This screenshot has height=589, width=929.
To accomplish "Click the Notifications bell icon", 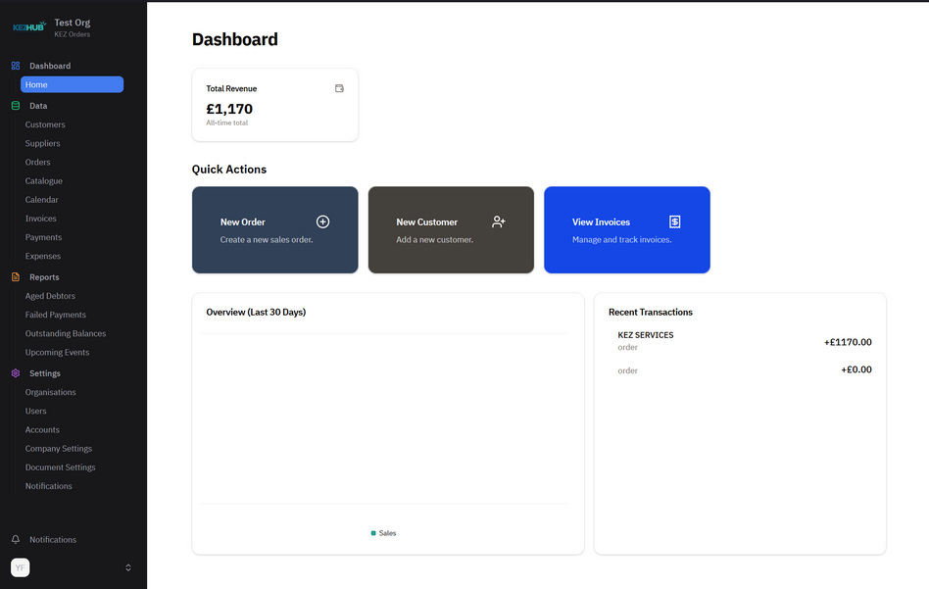I will (16, 540).
